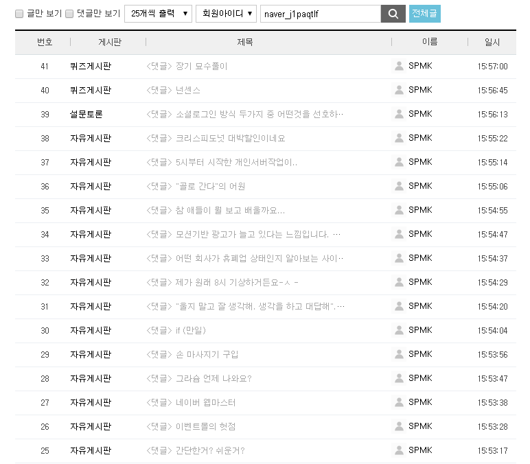
Task: Open comment link 장기 묘수풀이
Action: 187,67
